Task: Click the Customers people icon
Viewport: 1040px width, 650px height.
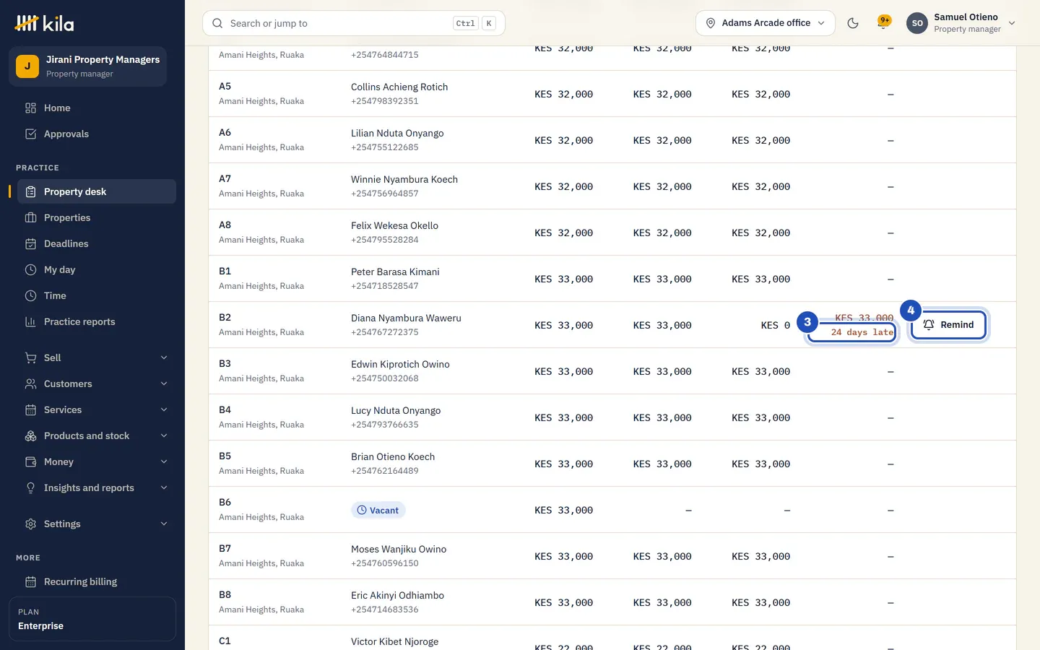Action: [x=30, y=384]
